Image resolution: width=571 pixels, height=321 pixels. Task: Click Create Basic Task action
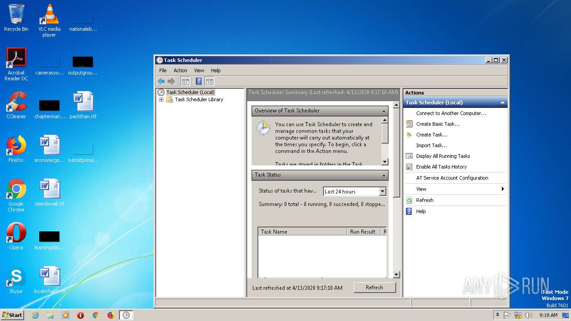coord(438,124)
